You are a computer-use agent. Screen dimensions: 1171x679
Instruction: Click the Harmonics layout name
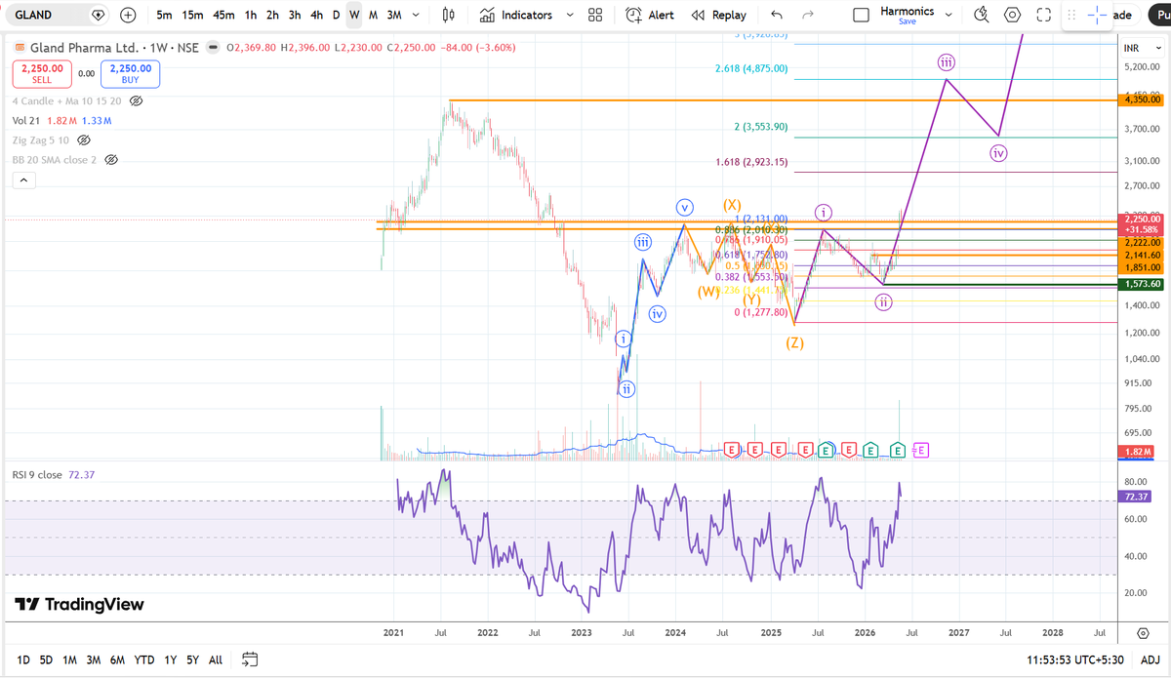click(907, 12)
